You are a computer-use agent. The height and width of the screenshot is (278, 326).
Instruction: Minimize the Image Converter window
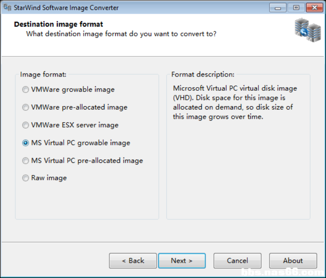click(x=279, y=8)
